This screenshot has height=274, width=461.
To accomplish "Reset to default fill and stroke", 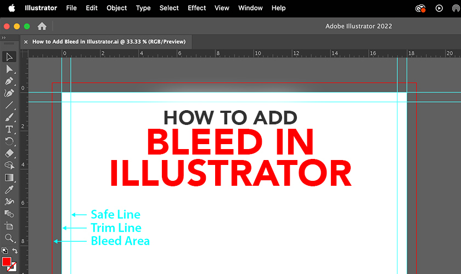I will click(5, 251).
